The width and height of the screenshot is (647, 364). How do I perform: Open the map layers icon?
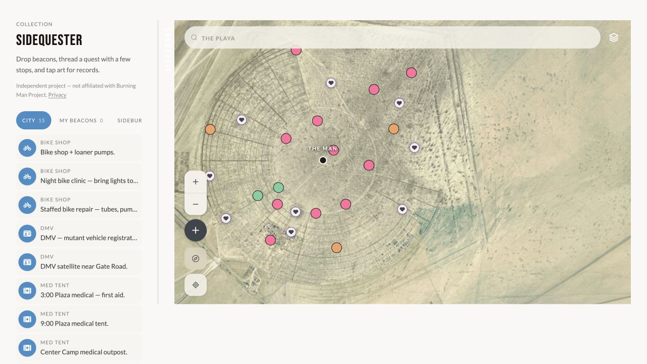(614, 37)
